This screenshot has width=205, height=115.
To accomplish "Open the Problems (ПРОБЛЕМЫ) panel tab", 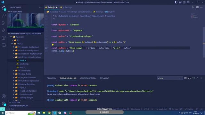I will 52,78.
